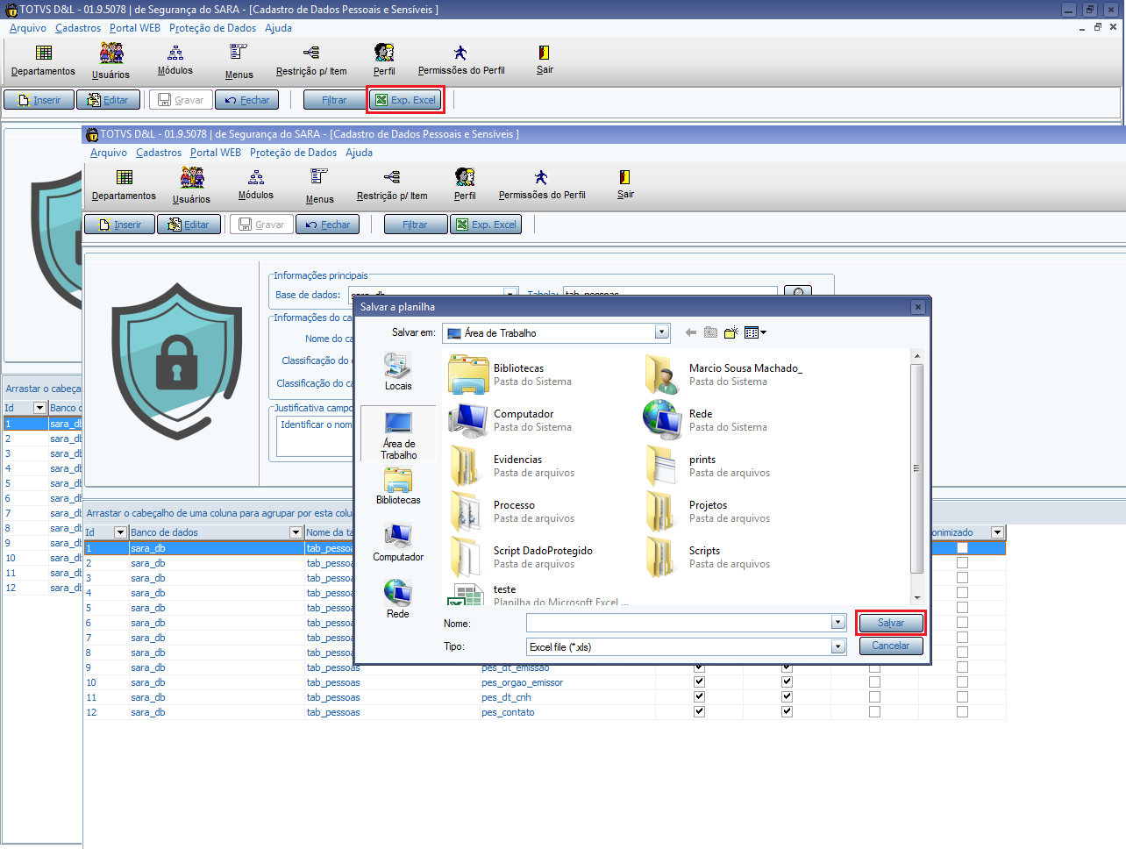The height and width of the screenshot is (849, 1126).
Task: Open the Tipo file type dropdown
Action: tap(838, 646)
